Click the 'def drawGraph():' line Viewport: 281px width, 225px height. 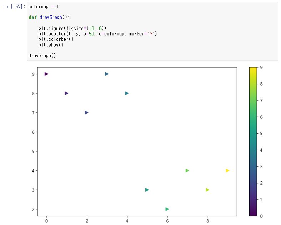coord(49,17)
